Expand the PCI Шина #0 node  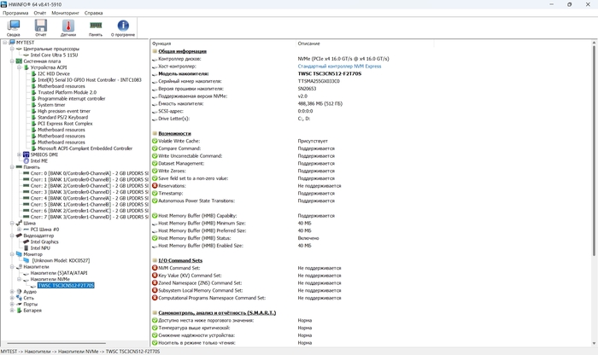click(x=20, y=230)
